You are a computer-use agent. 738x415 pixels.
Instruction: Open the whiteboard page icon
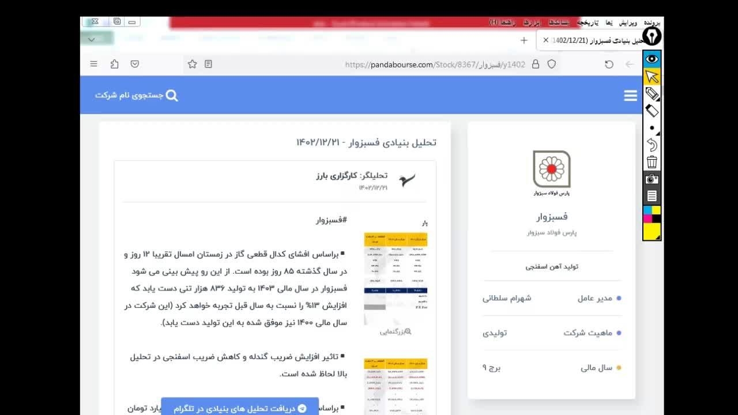652,197
